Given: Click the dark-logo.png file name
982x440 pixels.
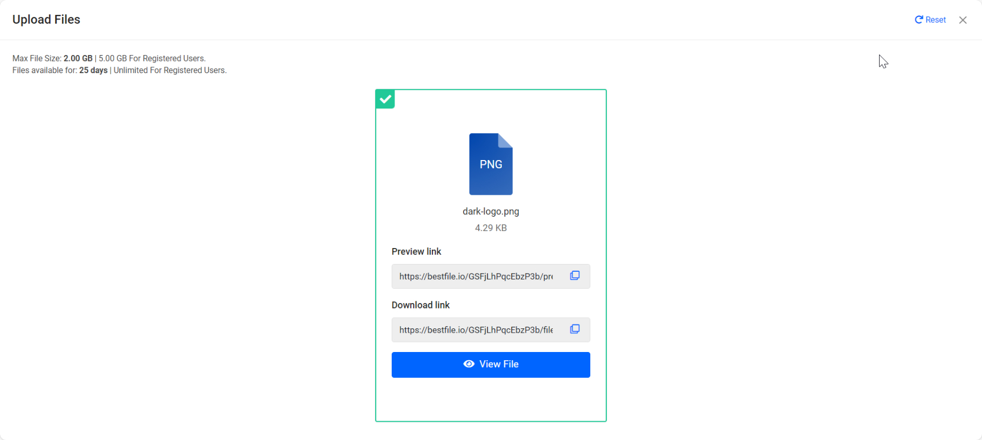Looking at the screenshot, I should [x=491, y=211].
